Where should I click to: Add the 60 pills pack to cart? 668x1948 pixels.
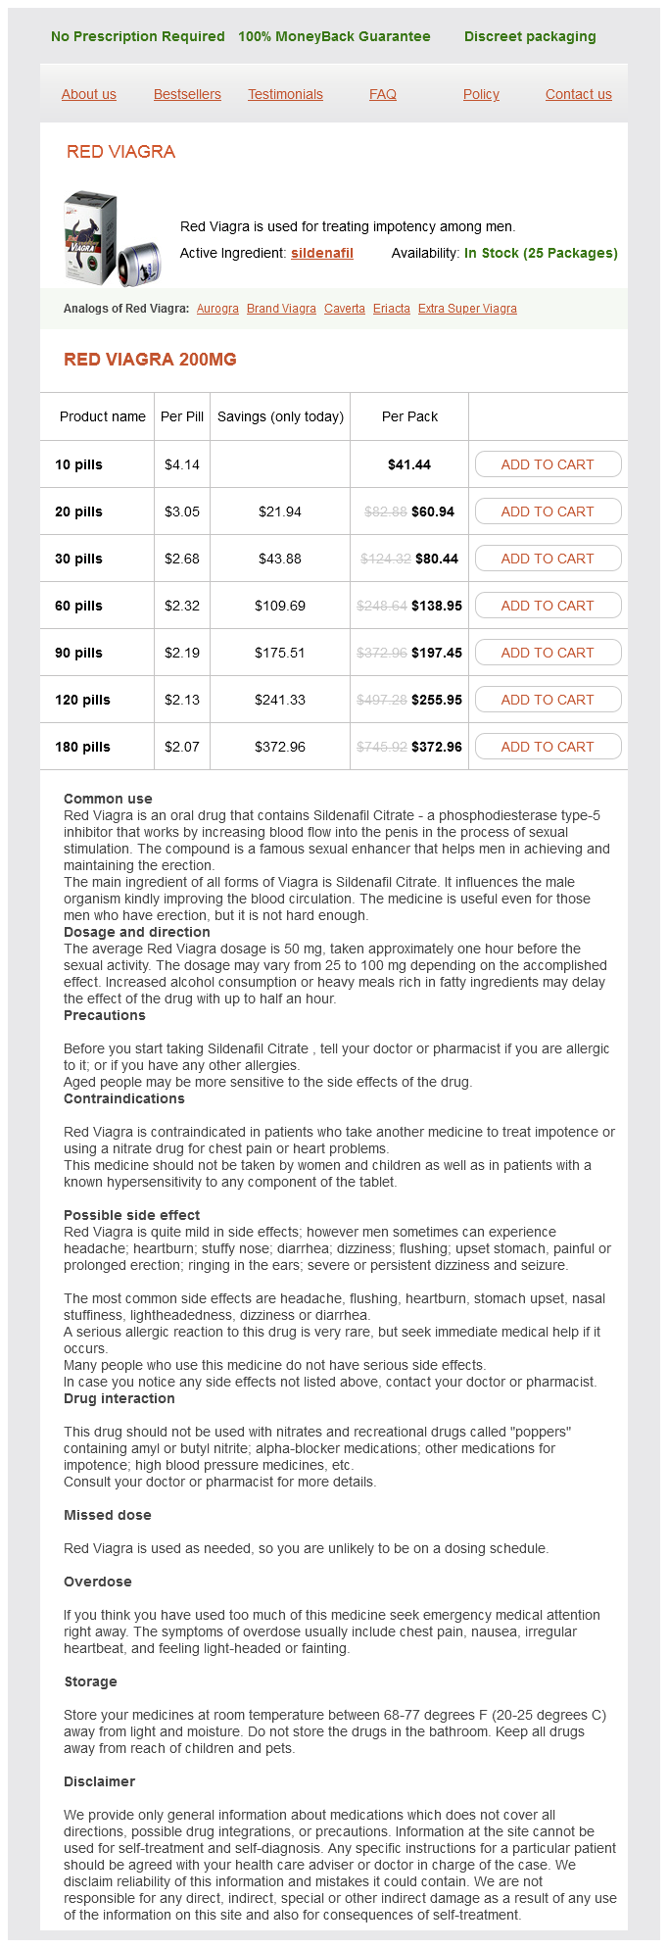548,606
